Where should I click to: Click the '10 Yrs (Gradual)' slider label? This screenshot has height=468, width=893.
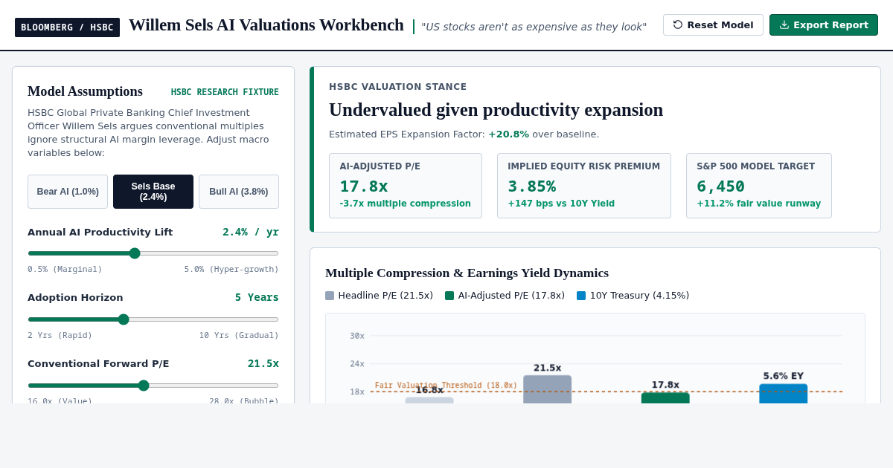point(239,336)
